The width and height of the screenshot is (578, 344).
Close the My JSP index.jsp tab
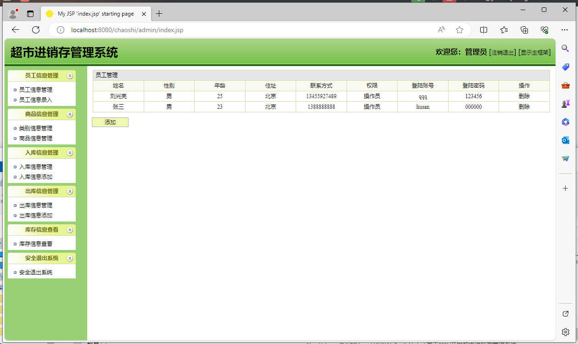point(144,14)
